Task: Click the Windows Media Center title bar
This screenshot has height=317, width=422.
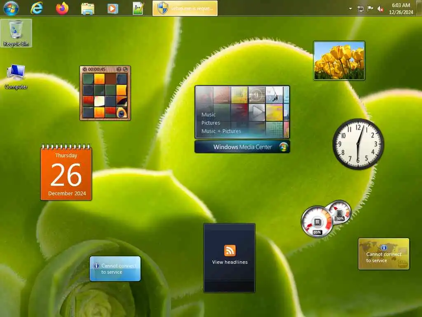Action: (x=242, y=147)
